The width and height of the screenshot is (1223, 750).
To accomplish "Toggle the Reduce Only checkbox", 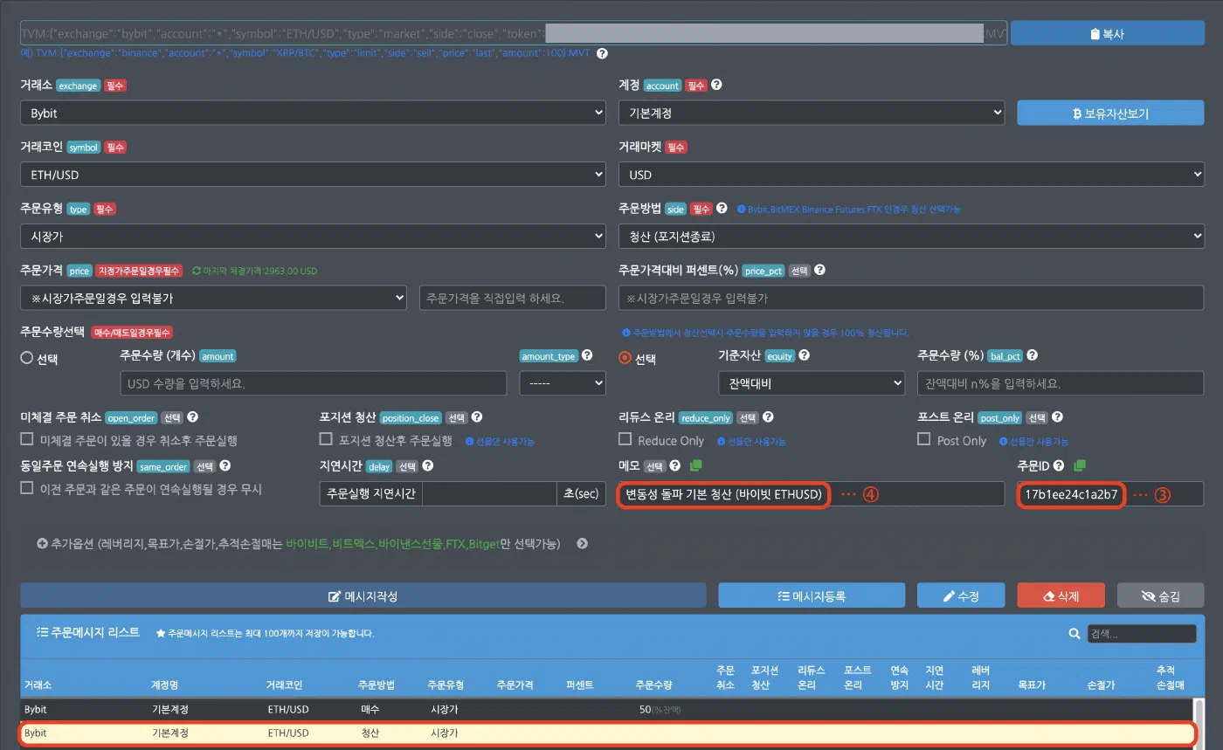I will pos(625,439).
